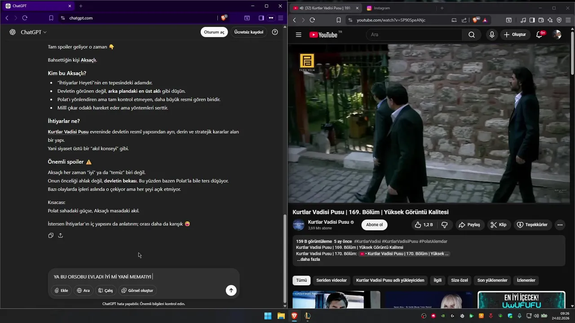Click the Ücretsiz kaydol button
The image size is (575, 323).
[x=249, y=32]
